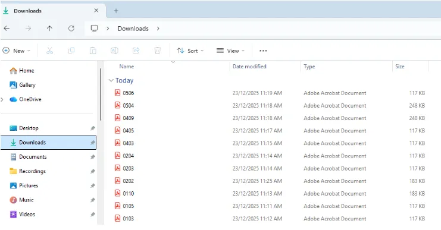Click the pin icon beside Music
The width and height of the screenshot is (441, 230).
tap(92, 200)
